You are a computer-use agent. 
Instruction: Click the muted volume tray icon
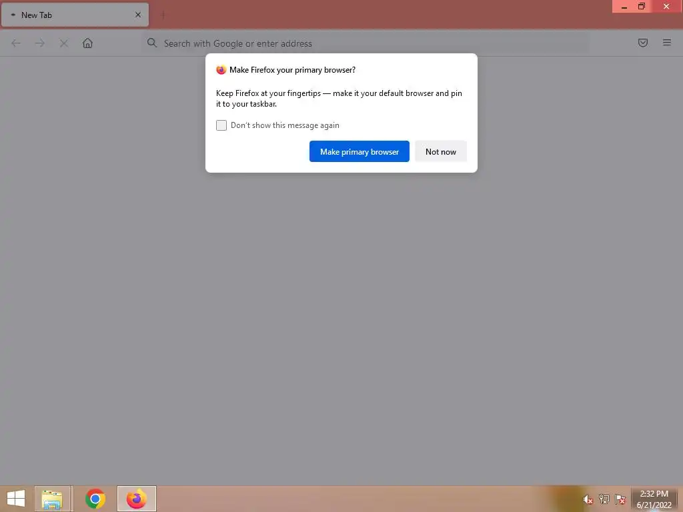click(x=588, y=499)
